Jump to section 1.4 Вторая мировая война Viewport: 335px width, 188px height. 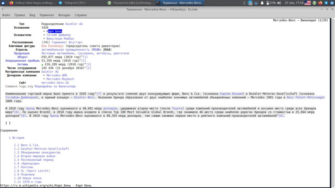pyautogui.click(x=35, y=156)
